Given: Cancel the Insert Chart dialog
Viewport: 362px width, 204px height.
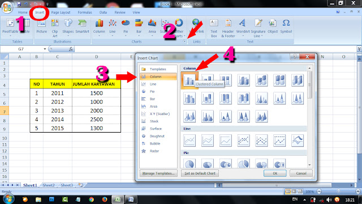Looking at the screenshot, I should (x=301, y=173).
